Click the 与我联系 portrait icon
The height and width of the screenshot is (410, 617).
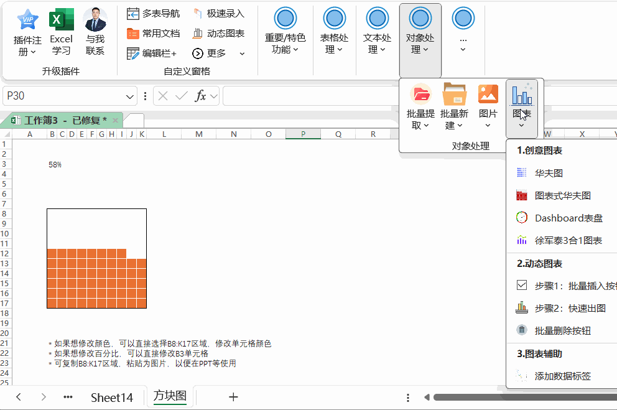click(95, 32)
